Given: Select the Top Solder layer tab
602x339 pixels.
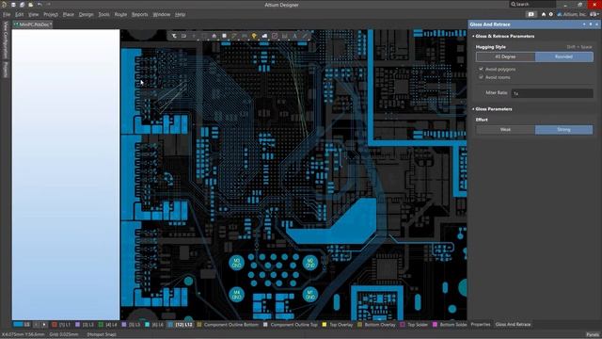Looking at the screenshot, I should coord(414,325).
